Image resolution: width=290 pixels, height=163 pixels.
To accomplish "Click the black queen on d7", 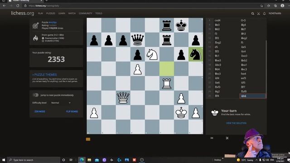I will (x=138, y=40).
